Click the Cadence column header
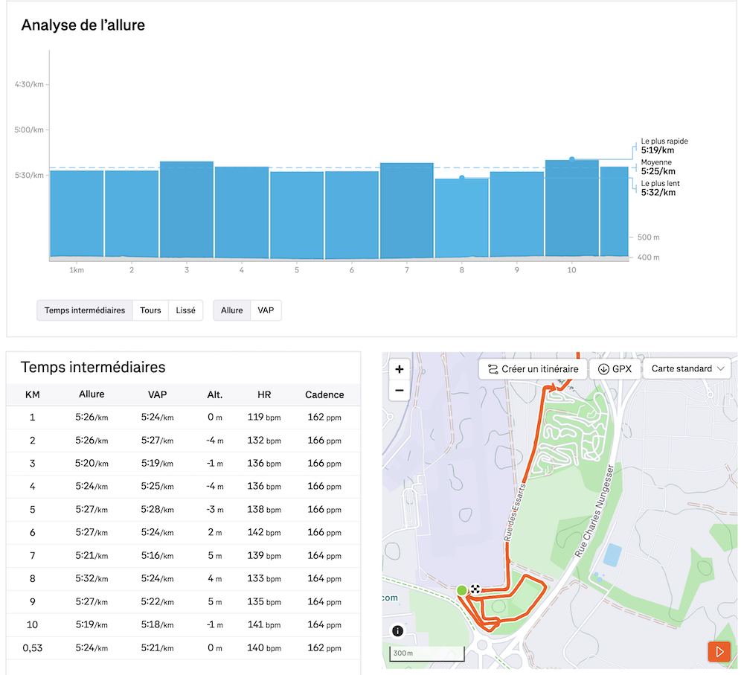 (x=324, y=394)
